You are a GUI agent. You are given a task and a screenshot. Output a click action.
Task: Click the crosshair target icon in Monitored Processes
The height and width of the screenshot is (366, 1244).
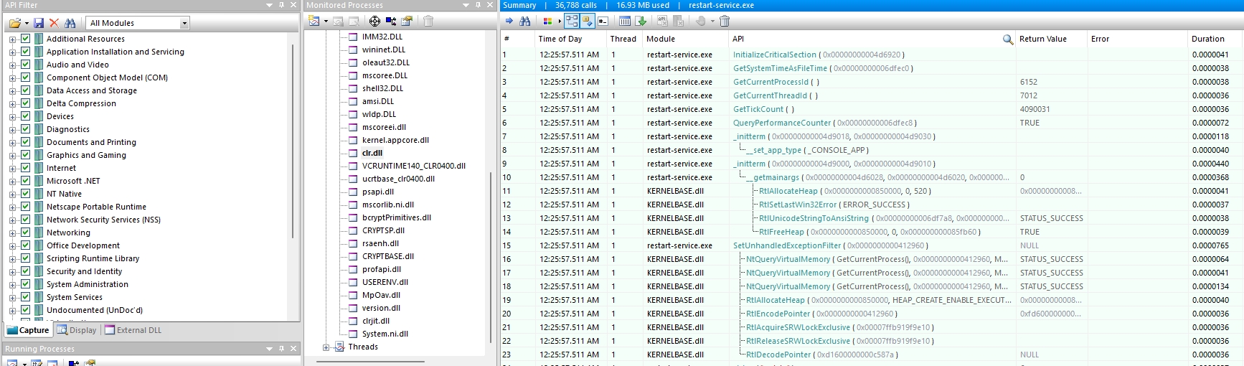374,22
